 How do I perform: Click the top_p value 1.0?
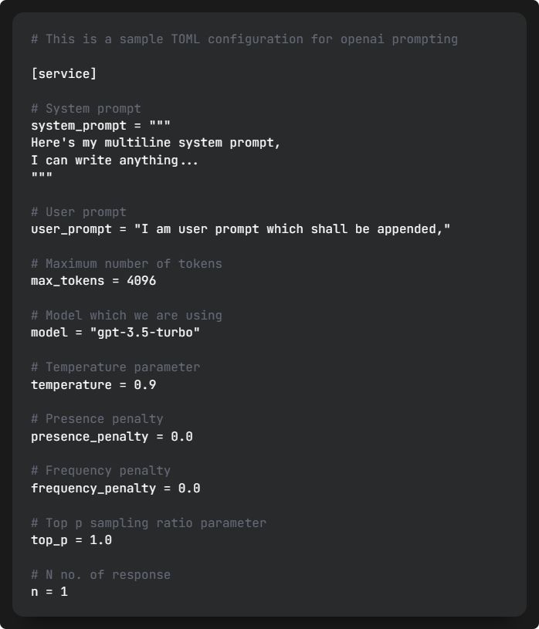(x=100, y=540)
